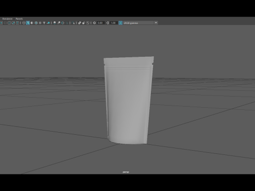The height and width of the screenshot is (191, 255).
Task: Click the isolate select icon
Action: (73, 23)
